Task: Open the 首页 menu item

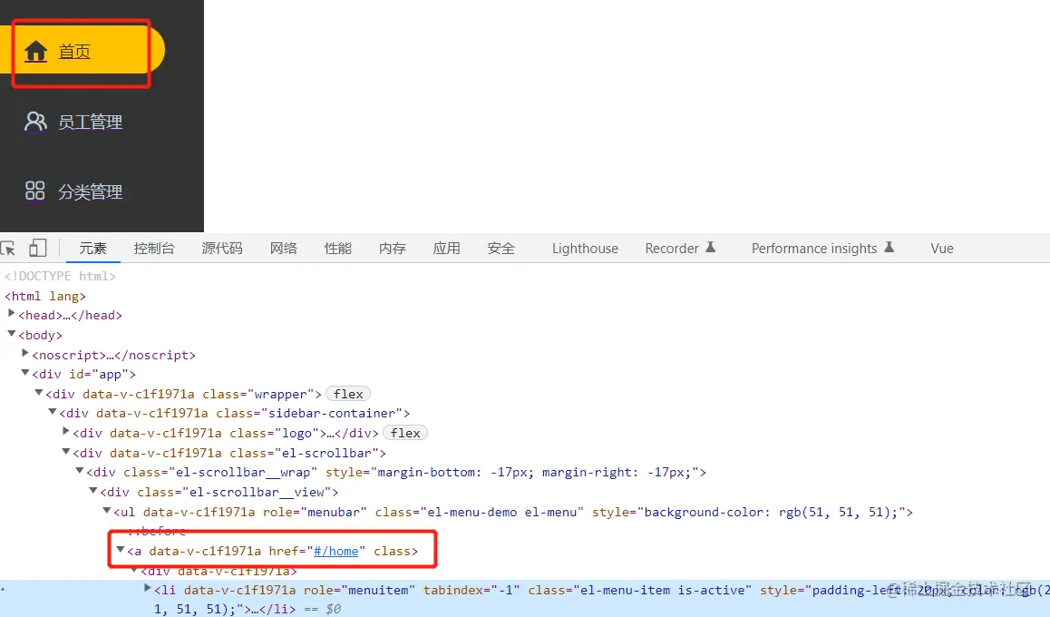Action: click(82, 49)
